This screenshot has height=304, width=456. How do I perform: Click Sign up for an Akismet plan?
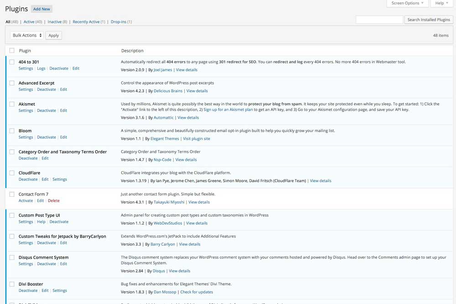pos(228,110)
